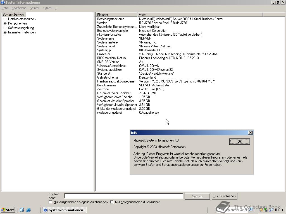Click the desktop search magnifier icon
This screenshot has height=214, width=286.
pos(251,210)
